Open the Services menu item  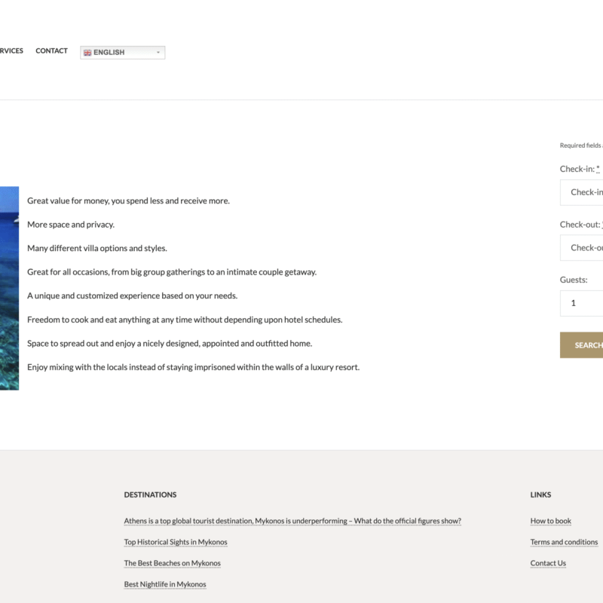pyautogui.click(x=11, y=51)
